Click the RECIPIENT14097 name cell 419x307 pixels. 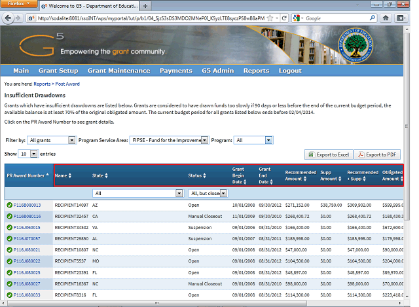coord(71,205)
